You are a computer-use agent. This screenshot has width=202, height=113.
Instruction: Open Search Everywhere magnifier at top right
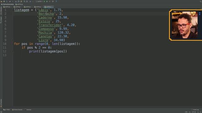(201, 1)
